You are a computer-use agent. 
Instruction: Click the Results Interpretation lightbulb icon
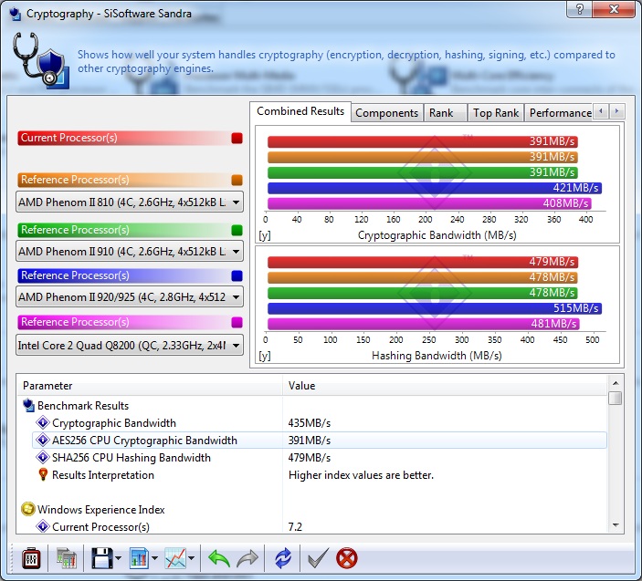(43, 474)
